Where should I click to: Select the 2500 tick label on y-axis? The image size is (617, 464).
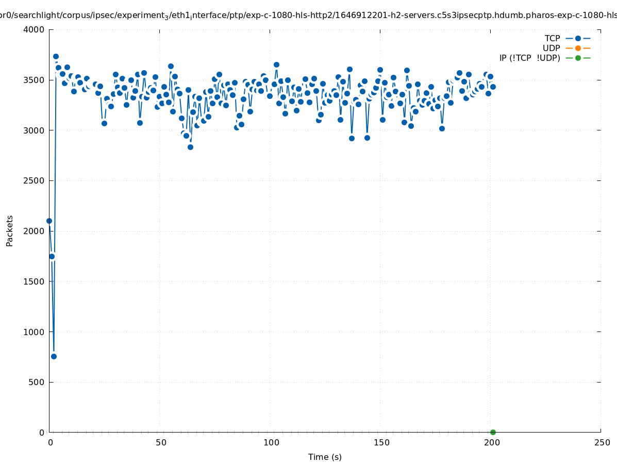[x=34, y=180]
